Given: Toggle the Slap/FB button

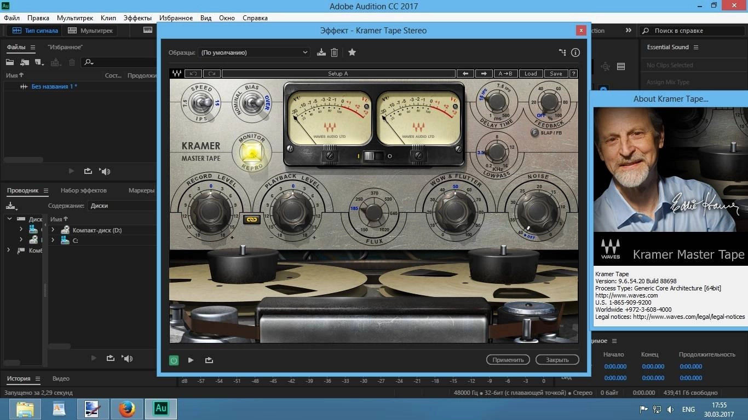Looking at the screenshot, I should [x=535, y=132].
